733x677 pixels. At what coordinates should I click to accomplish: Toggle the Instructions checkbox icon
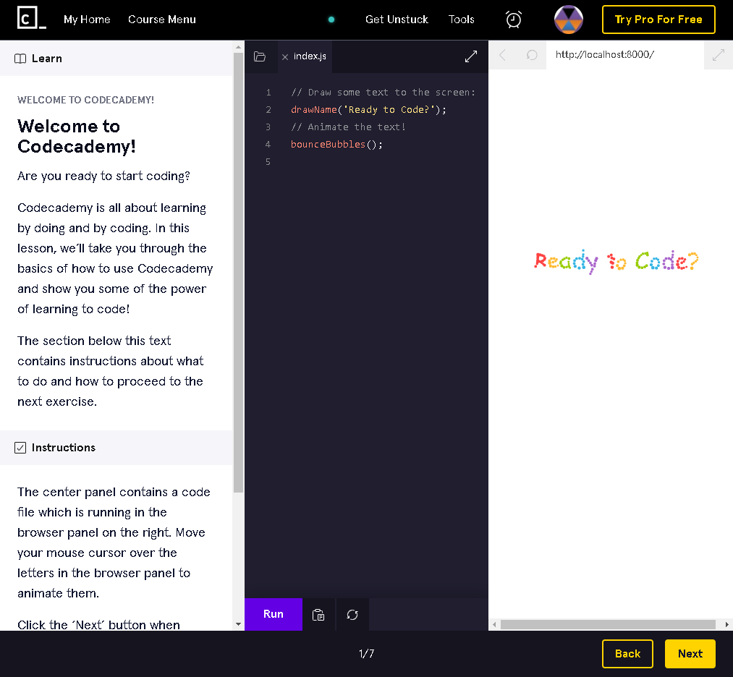pyautogui.click(x=20, y=448)
